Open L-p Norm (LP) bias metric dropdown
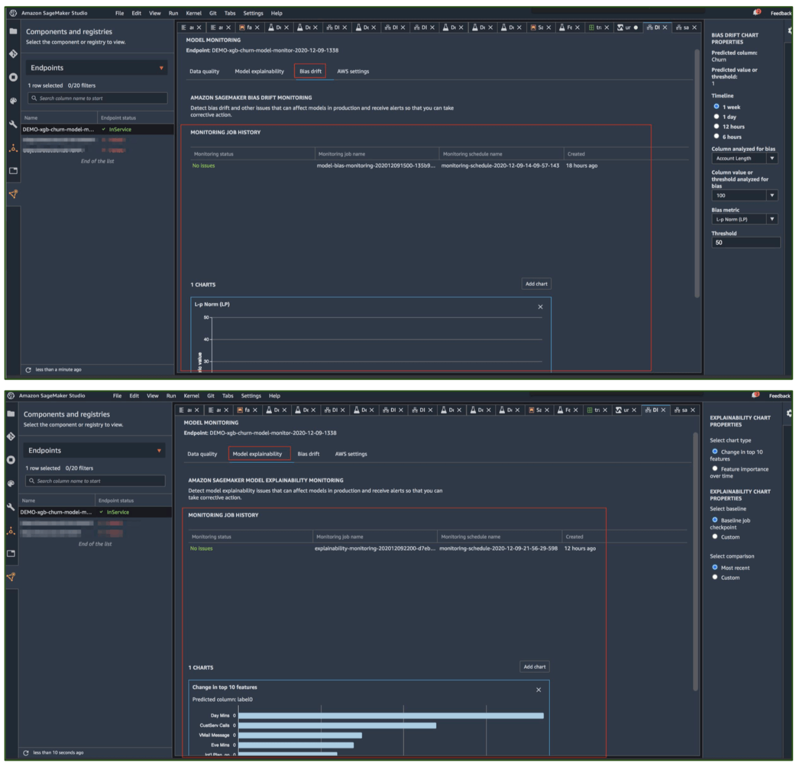 coord(744,219)
